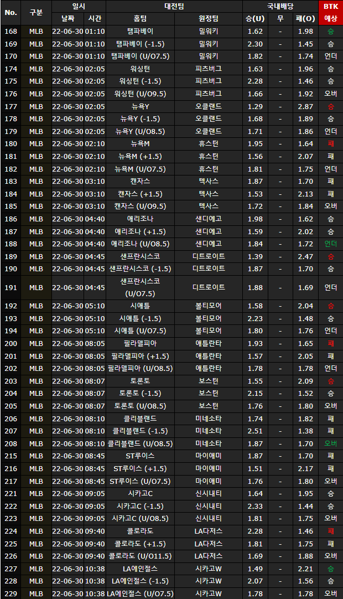Click win odds 2.28 in row 175
Screen dimensions: 343x599
(255, 81)
